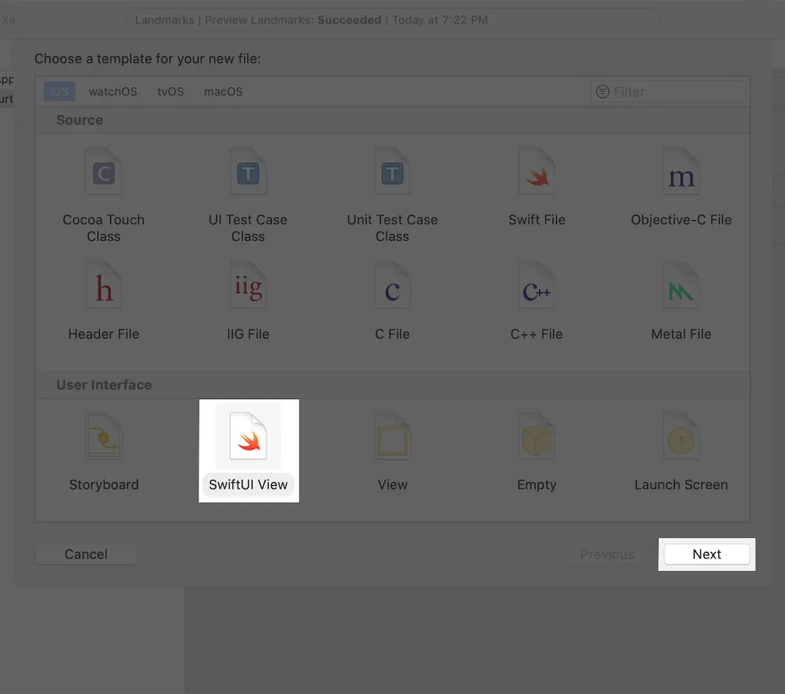Select the Empty interface template
The height and width of the screenshot is (694, 785).
click(x=537, y=452)
